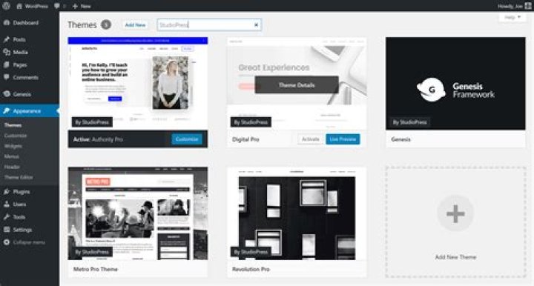Image resolution: width=534 pixels, height=286 pixels.
Task: Click Live Preview for Digital Pro
Action: [343, 139]
